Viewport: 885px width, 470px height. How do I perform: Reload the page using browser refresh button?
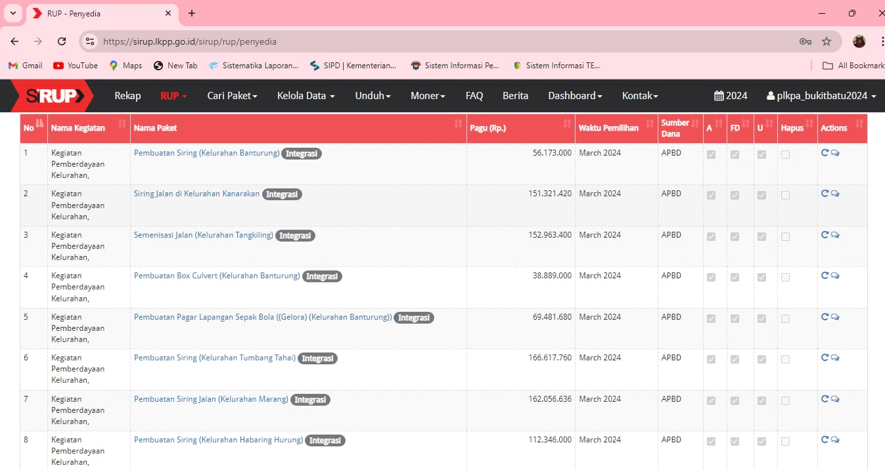click(x=62, y=41)
